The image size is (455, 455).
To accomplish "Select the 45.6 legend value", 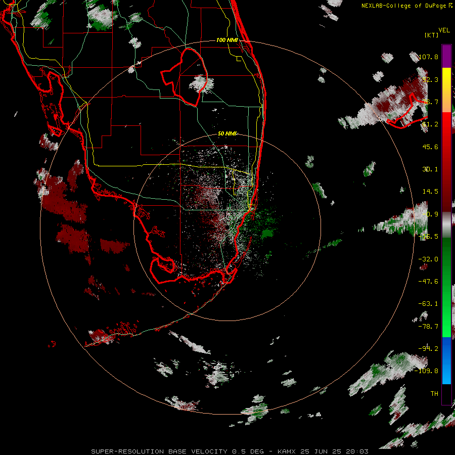I will click(x=430, y=147).
